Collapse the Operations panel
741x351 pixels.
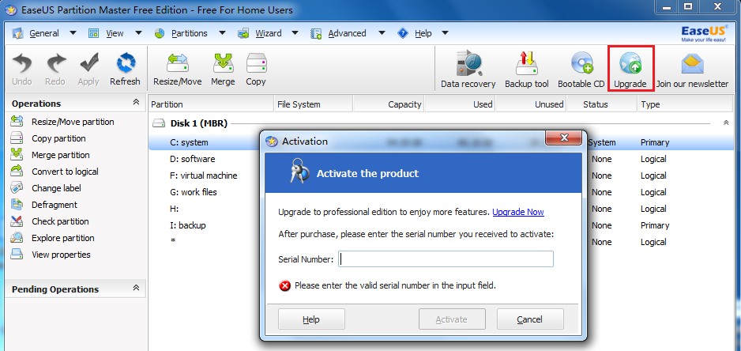(136, 102)
